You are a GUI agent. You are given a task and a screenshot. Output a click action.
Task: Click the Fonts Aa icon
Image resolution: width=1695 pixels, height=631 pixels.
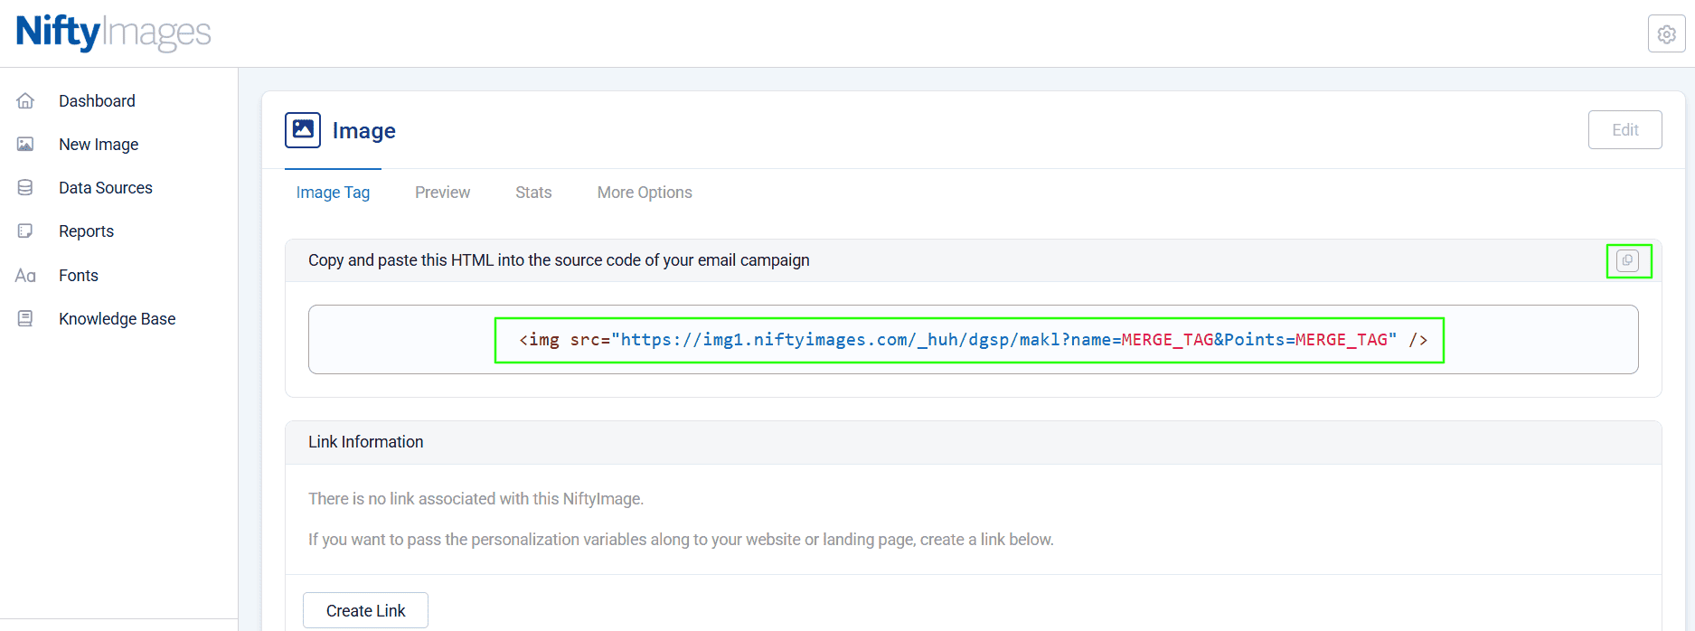pos(25,276)
